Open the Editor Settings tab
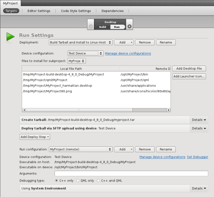Image resolution: width=214 pixels, height=197 pixels. 39,11
